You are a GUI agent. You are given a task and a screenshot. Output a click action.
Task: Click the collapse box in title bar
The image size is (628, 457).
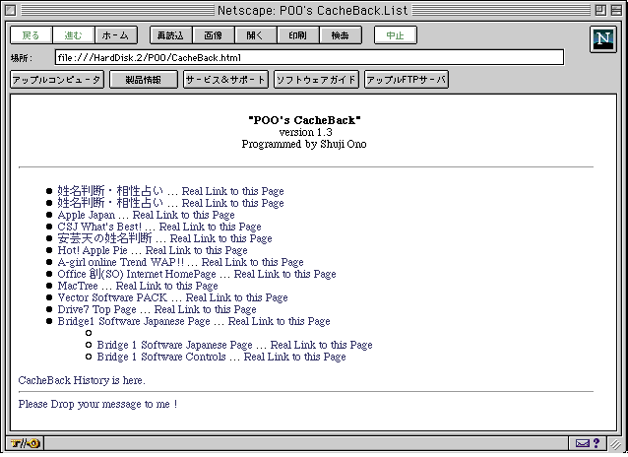tap(616, 10)
